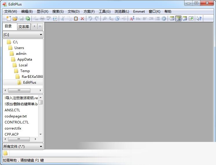Open the 显示(X) menu
This screenshot has height=165, width=216.
[43, 12]
